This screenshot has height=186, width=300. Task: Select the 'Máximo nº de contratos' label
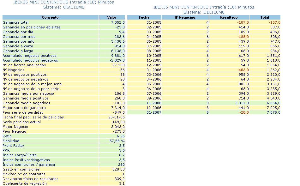click(24, 174)
